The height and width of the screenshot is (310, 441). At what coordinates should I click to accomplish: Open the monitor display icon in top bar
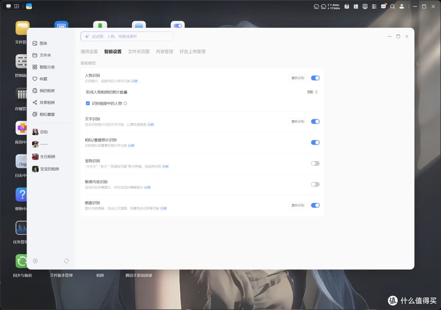pyautogui.click(x=365, y=7)
